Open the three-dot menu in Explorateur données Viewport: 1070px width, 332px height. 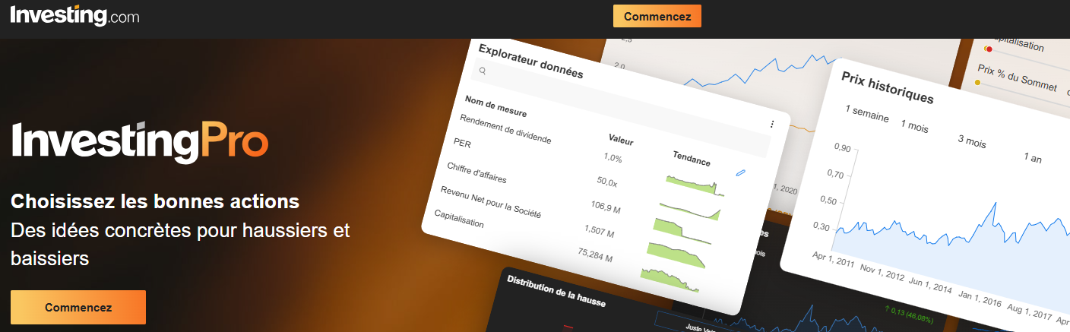coord(772,124)
